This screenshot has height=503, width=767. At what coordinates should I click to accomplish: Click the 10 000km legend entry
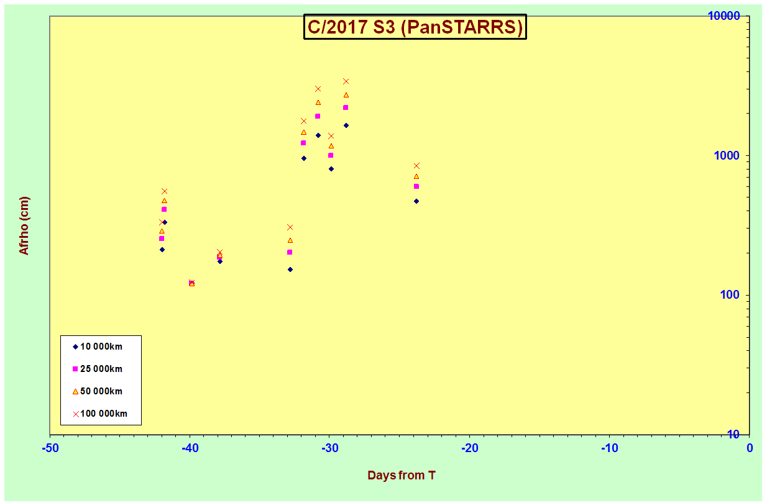tap(97, 347)
